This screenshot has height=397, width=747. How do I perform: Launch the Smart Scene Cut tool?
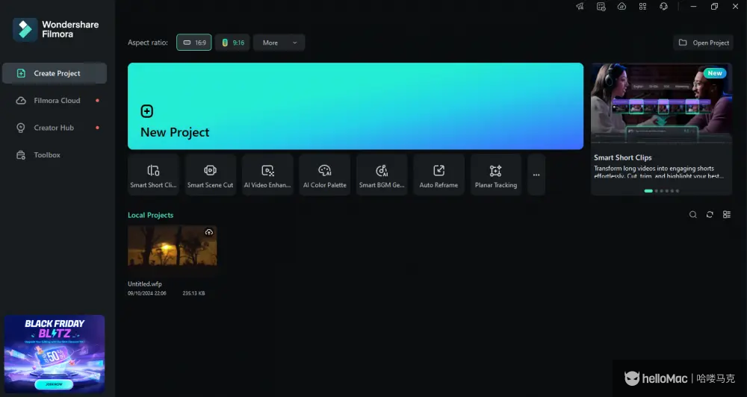coord(211,175)
